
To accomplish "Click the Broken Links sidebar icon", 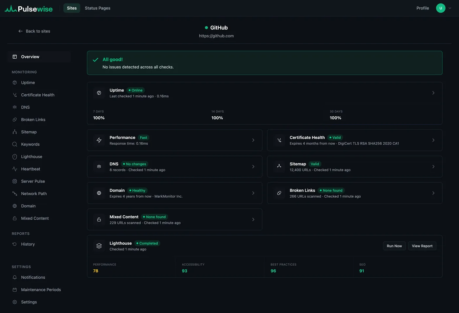I will [x=15, y=120].
